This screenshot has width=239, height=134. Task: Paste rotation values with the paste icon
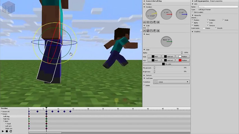(x=155, y=22)
